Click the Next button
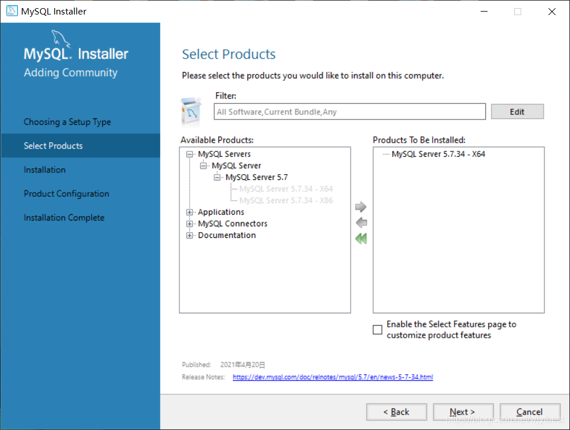 coord(463,412)
